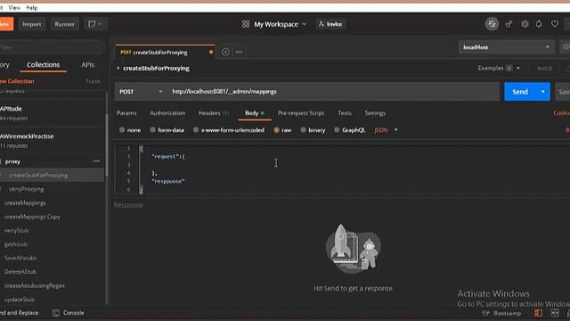Click the sidebar vertical scrollbar
Viewport: 570px width, 321px height.
coord(107,145)
